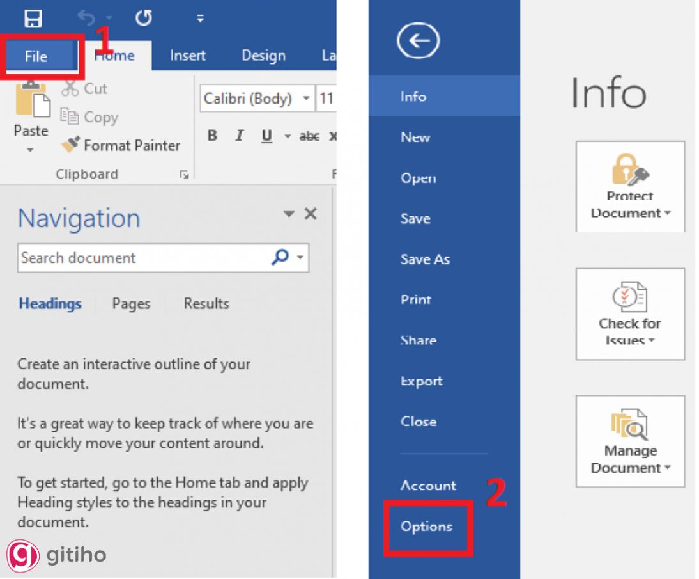Screen dimensions: 699x579
Task: Switch to the Design ribbon tab
Action: (263, 56)
